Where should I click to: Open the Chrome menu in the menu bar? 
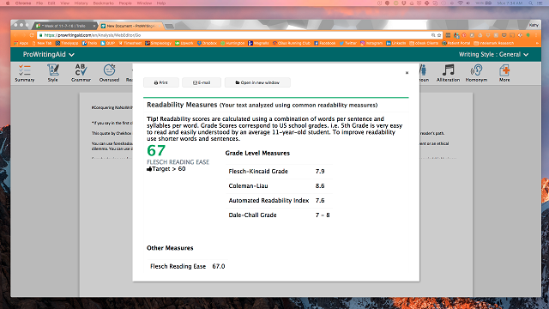(x=23, y=3)
